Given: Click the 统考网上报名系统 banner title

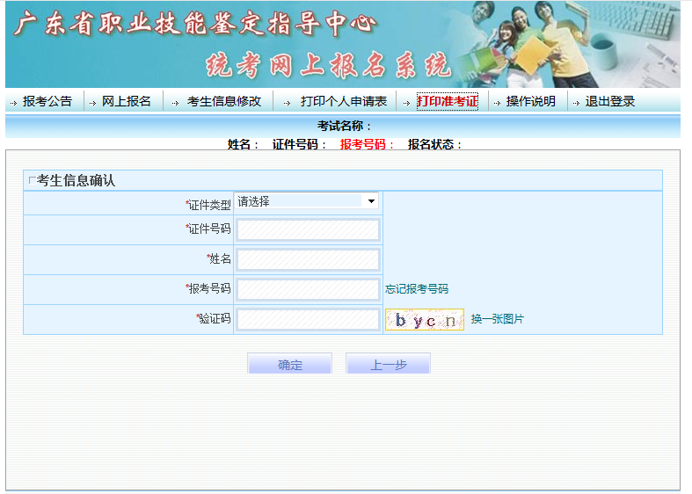Looking at the screenshot, I should (x=327, y=65).
